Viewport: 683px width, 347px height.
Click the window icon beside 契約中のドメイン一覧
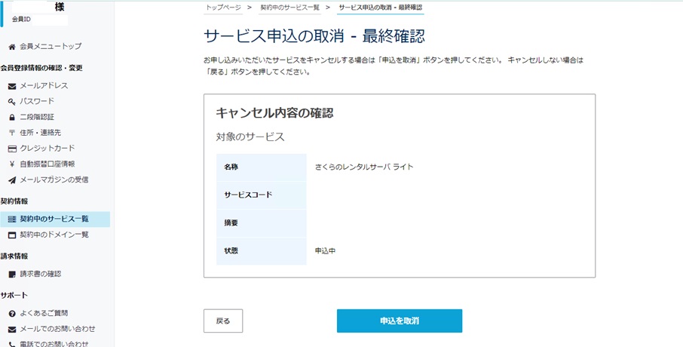[12, 235]
